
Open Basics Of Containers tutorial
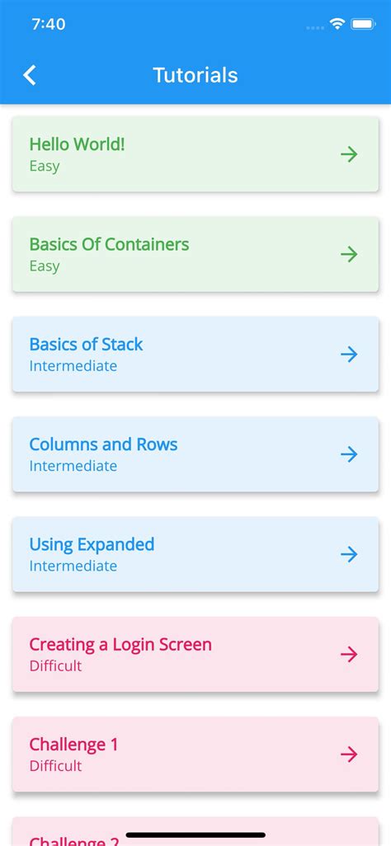coord(109,244)
